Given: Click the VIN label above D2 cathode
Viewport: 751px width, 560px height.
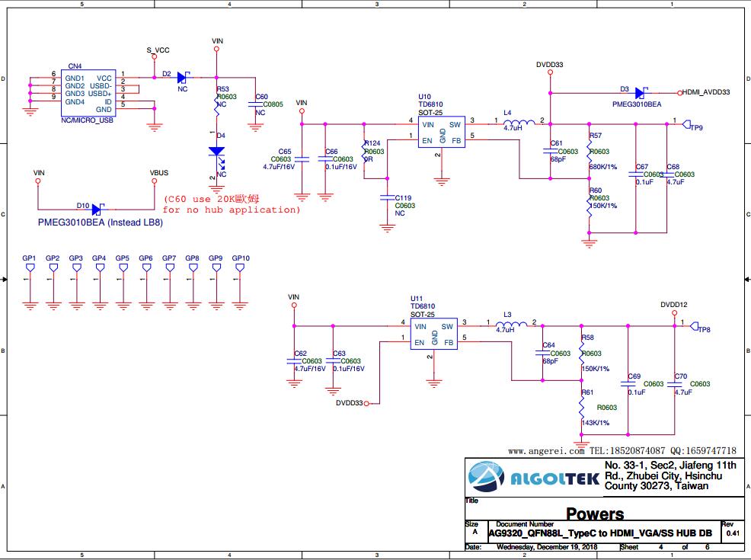Looking at the screenshot, I should tap(217, 41).
